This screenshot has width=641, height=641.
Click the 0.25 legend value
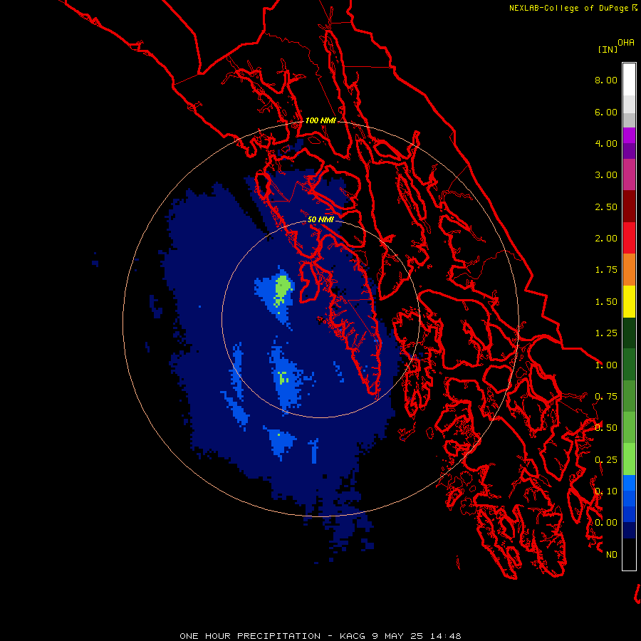(x=606, y=460)
